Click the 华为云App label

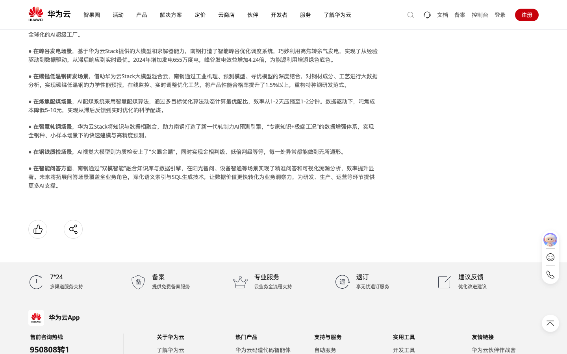[x=64, y=317]
